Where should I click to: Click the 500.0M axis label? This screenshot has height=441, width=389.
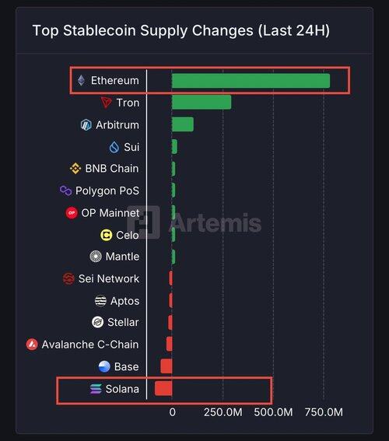point(273,412)
